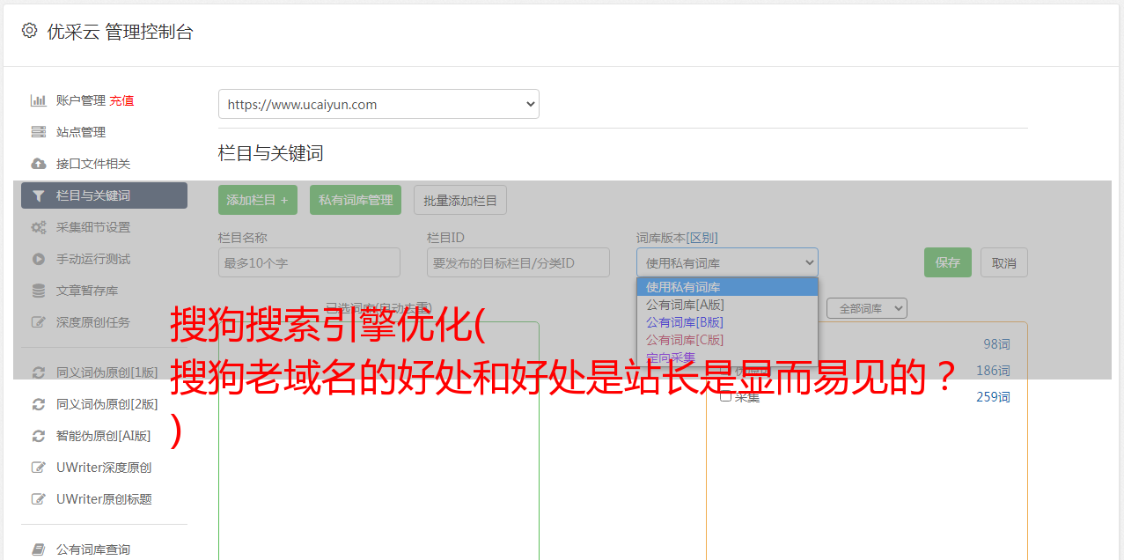This screenshot has height=560, width=1124.
Task: Open the site URL dropdown https://www.ucaiyun.com
Action: (378, 104)
